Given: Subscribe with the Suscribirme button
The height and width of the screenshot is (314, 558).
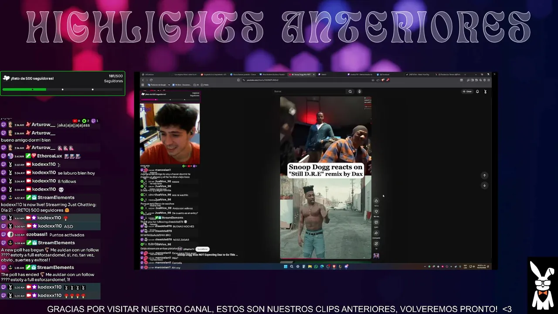Looking at the screenshot, I should click(x=202, y=249).
